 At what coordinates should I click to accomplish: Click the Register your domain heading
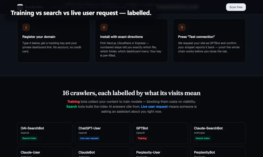(39, 37)
